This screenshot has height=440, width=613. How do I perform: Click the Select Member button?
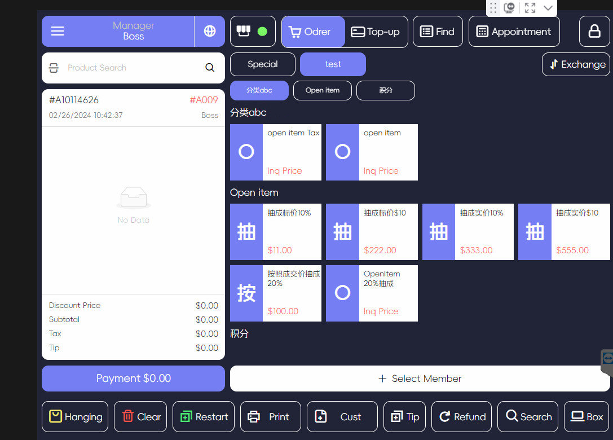[420, 379]
